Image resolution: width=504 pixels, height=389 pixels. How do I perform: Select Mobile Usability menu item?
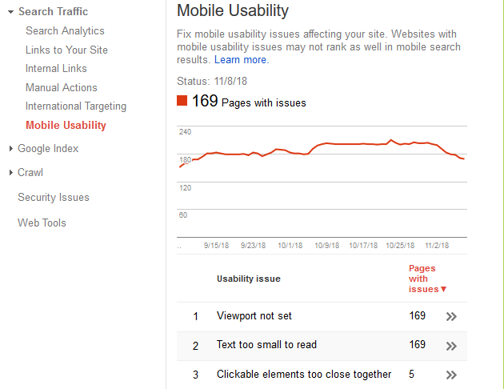(66, 125)
